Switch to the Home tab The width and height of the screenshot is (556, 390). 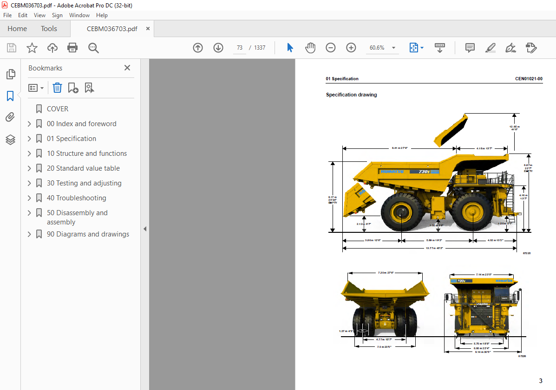[17, 29]
